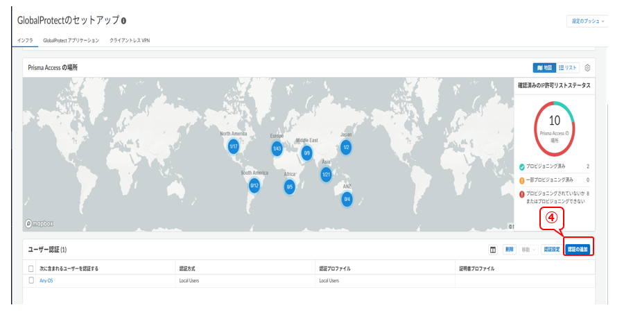The height and width of the screenshot is (312, 624).
Task: Select the Japan 1/2 map marker
Action: [x=346, y=148]
